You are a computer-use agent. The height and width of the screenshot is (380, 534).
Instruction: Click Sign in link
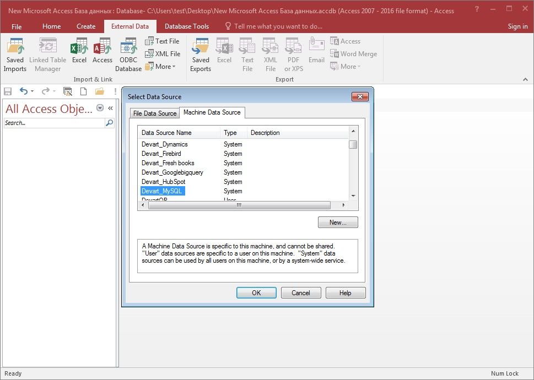tap(517, 26)
